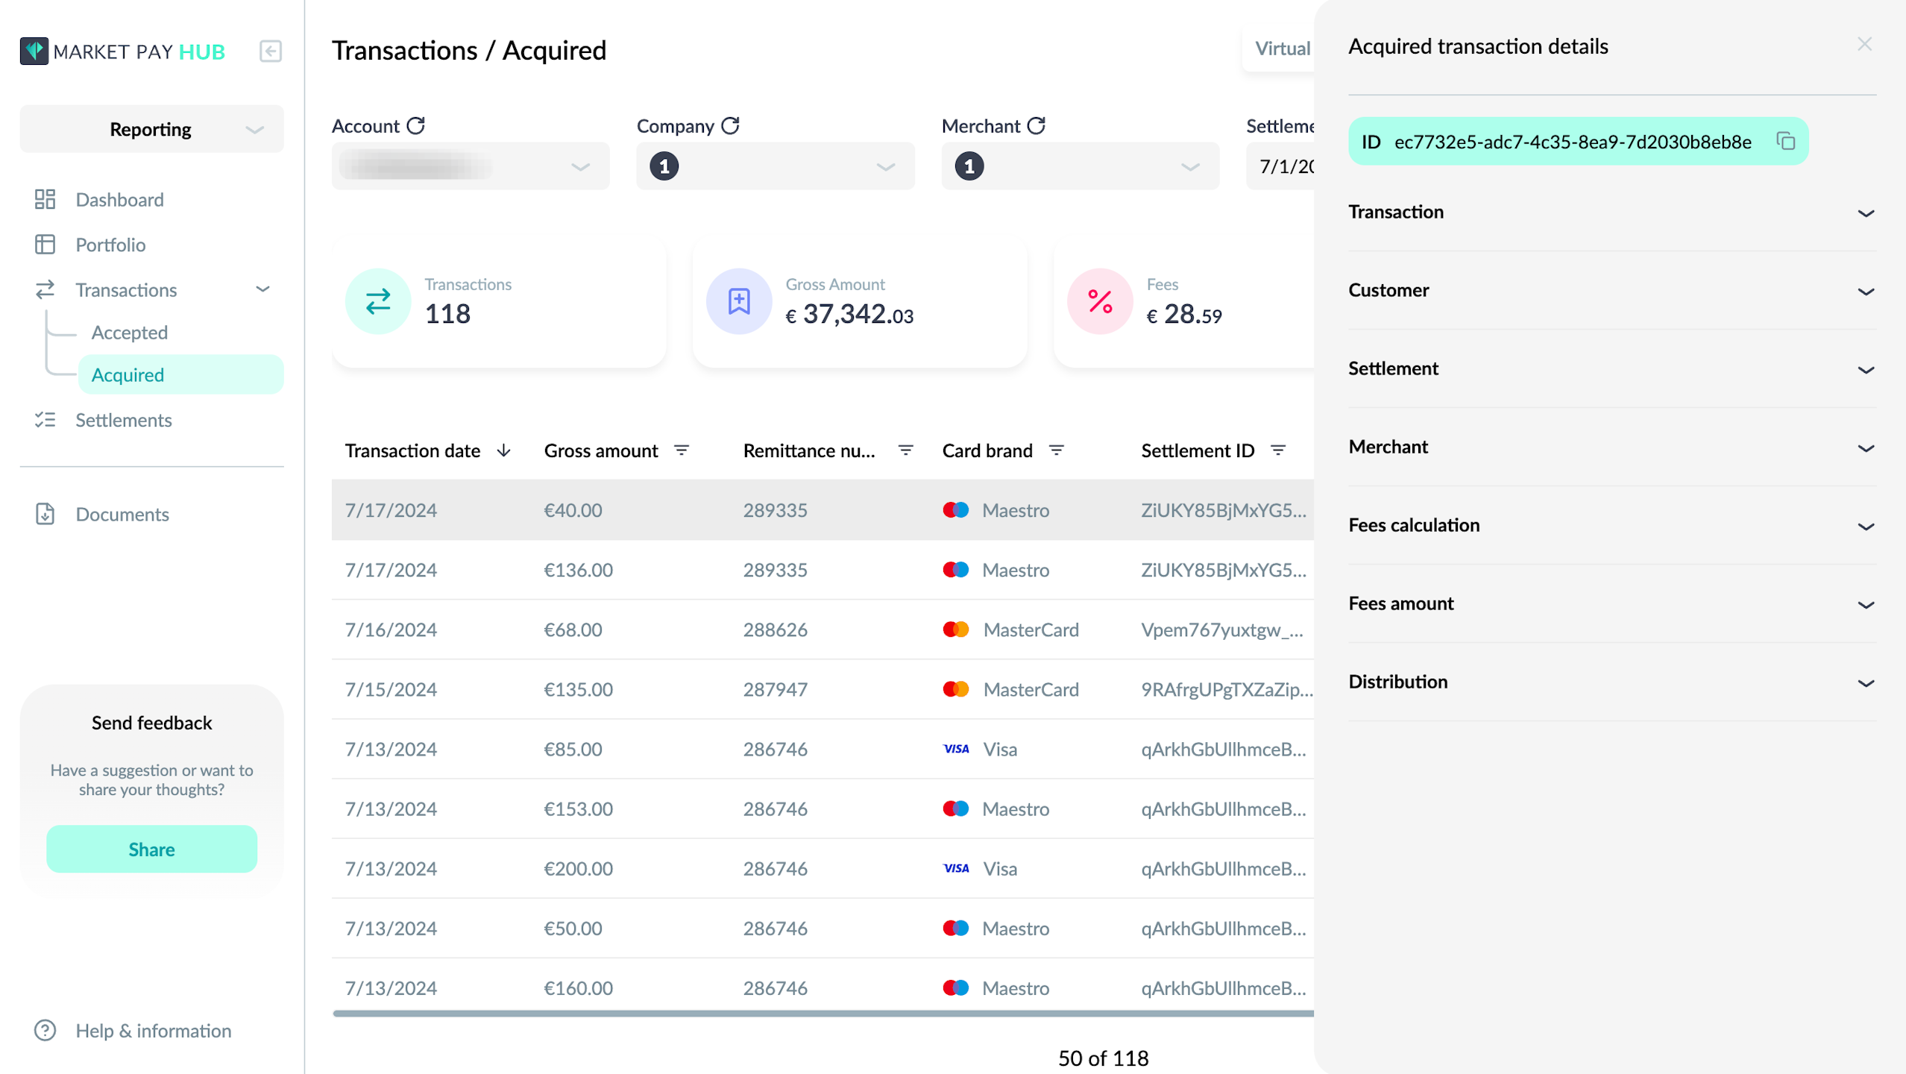Click the Dashboard grid icon
Viewport: 1906px width, 1074px height.
pos(45,199)
